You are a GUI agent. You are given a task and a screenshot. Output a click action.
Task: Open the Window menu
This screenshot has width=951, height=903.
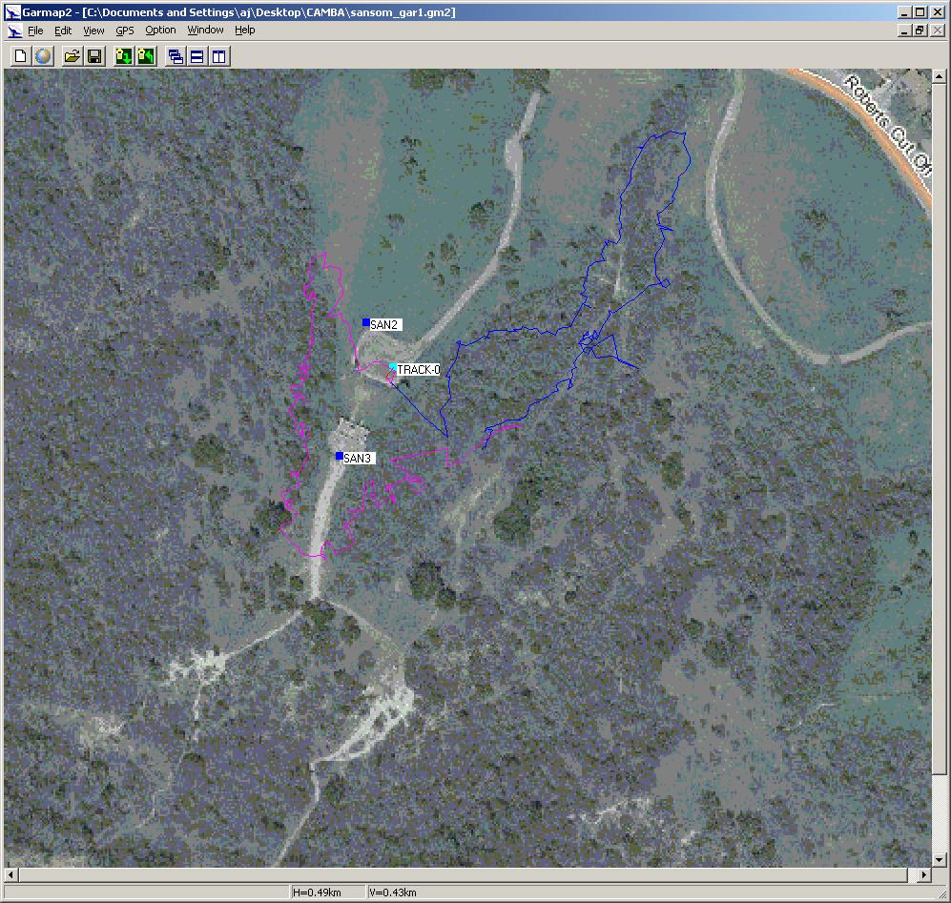(205, 31)
